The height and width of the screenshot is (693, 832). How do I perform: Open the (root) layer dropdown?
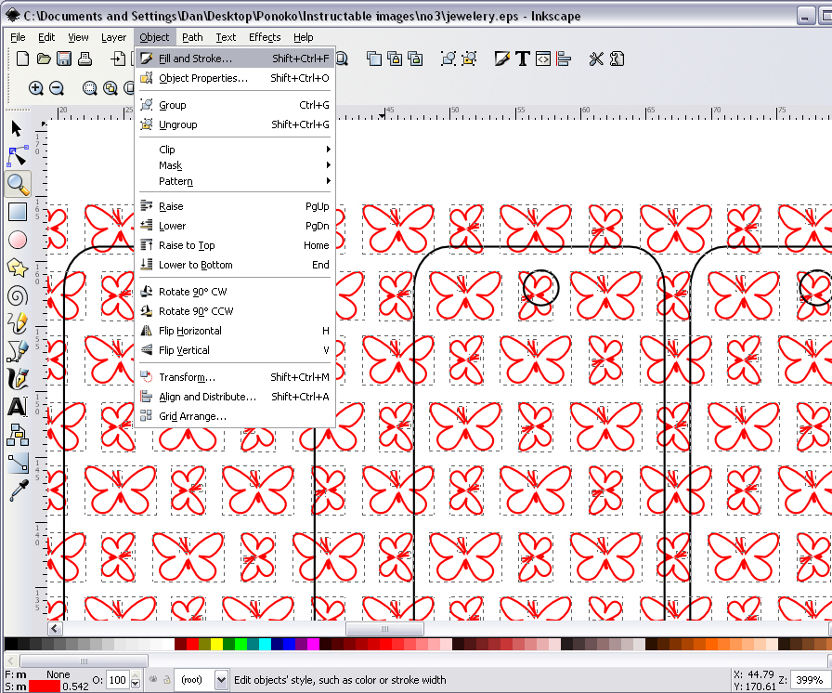(x=201, y=680)
